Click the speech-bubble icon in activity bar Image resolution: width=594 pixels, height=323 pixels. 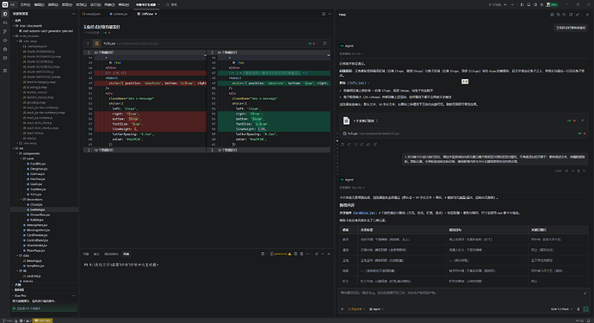5,59
